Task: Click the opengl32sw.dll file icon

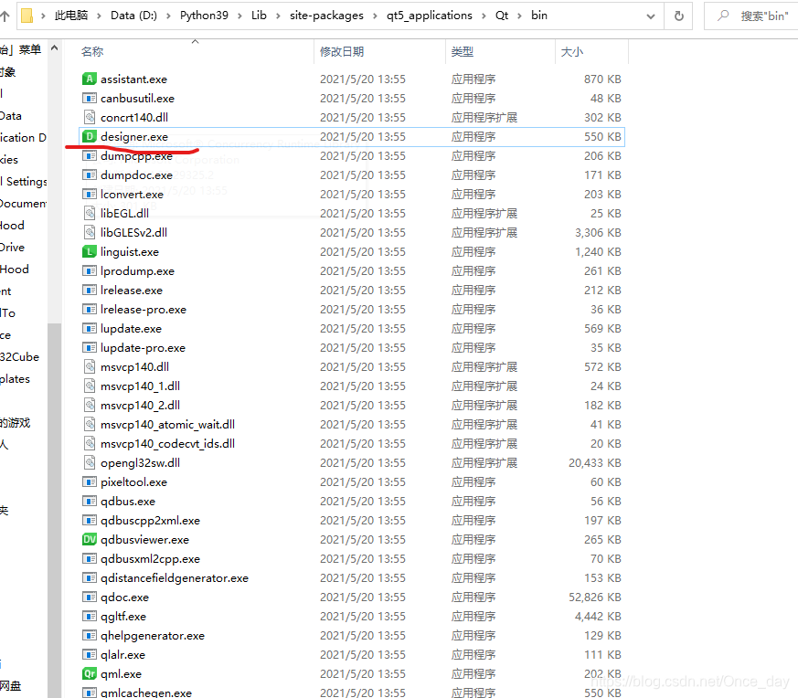Action: pyautogui.click(x=90, y=462)
